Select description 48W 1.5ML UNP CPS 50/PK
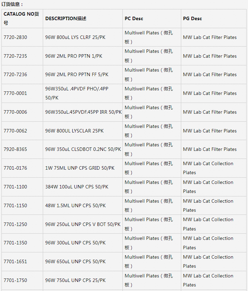 click(x=75, y=205)
